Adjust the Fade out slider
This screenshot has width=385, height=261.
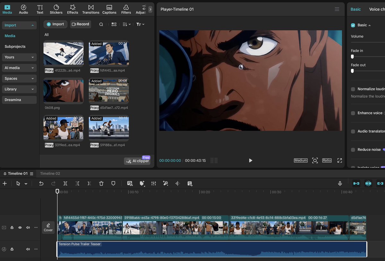[352, 71]
